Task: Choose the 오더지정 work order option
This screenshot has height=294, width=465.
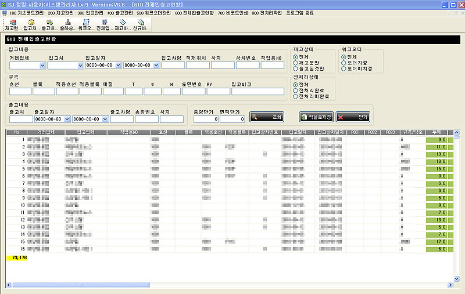Action: tap(344, 63)
